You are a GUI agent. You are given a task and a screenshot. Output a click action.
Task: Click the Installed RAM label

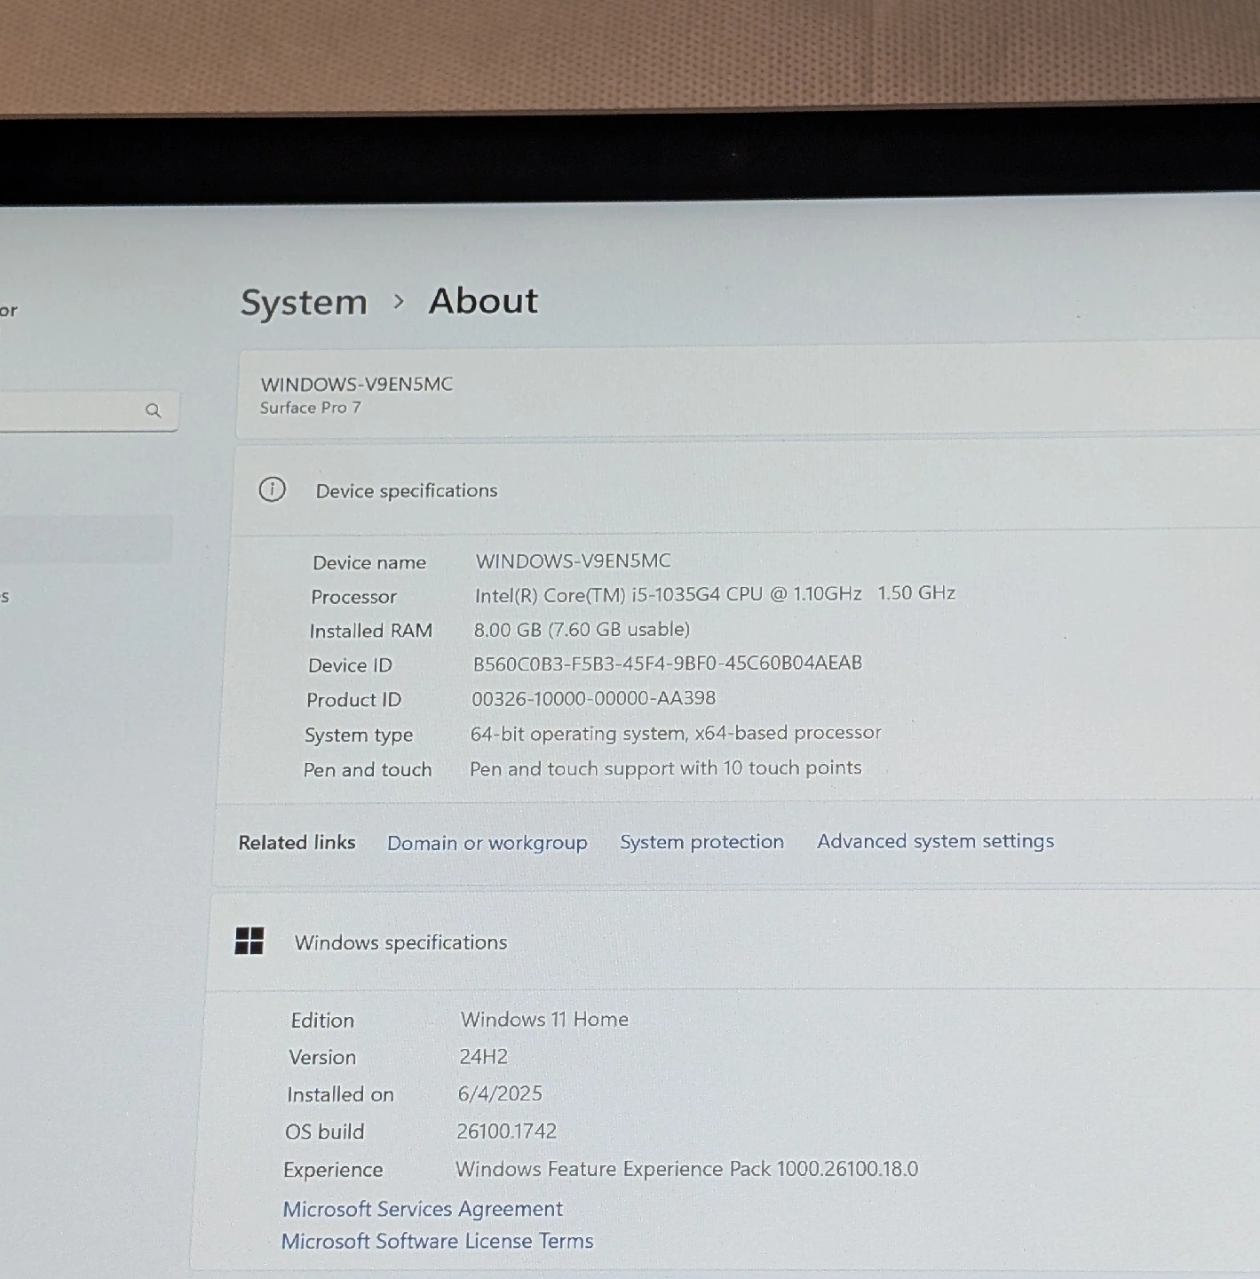pos(370,631)
